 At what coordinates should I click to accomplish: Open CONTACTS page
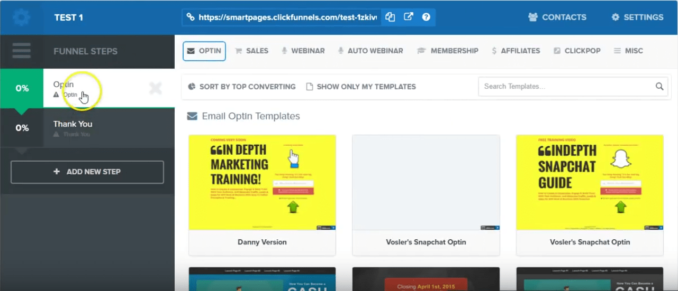(557, 17)
